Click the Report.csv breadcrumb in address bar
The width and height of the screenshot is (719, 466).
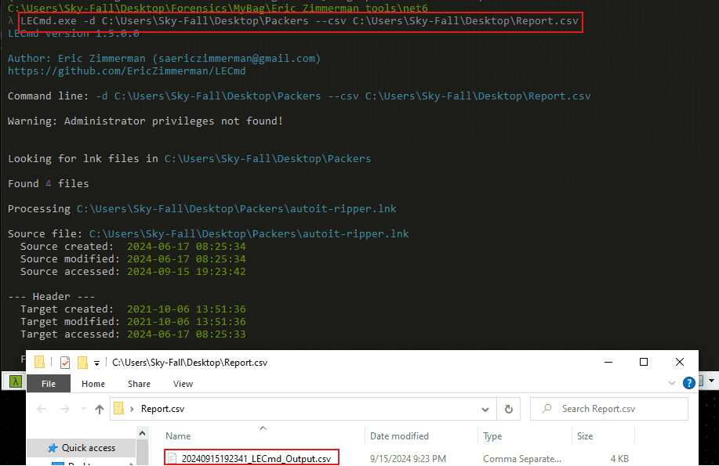point(162,409)
